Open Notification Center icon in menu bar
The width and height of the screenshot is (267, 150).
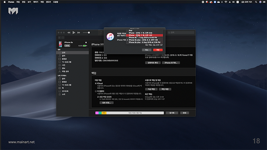pyautogui.click(x=264, y=2)
